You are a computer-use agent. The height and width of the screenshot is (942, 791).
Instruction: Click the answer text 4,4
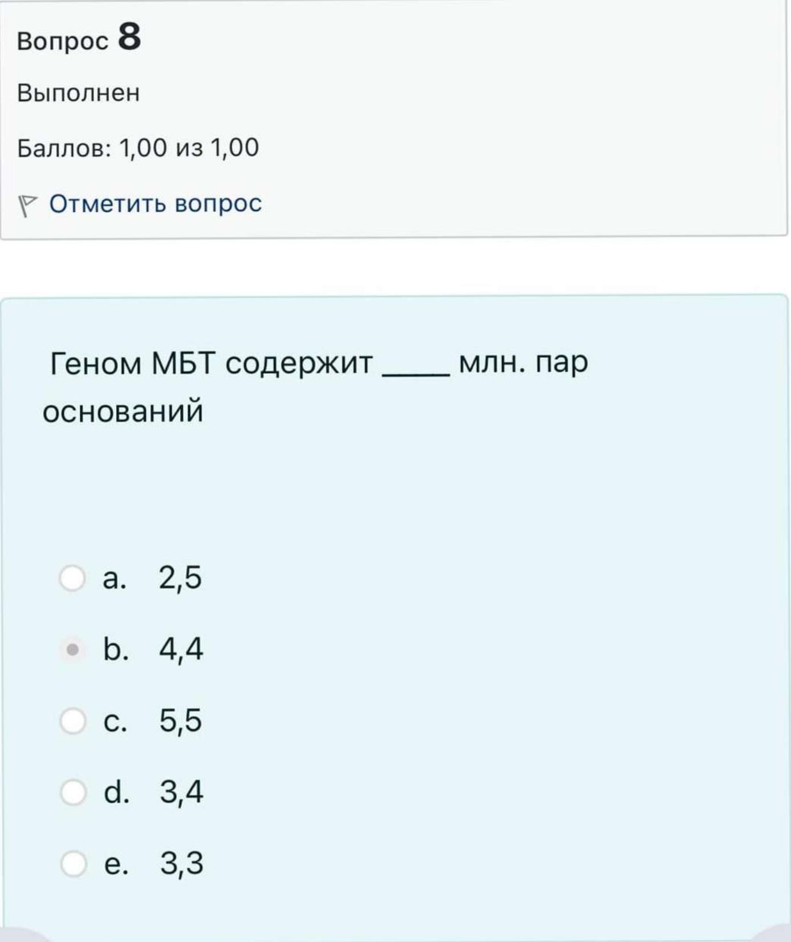[181, 649]
